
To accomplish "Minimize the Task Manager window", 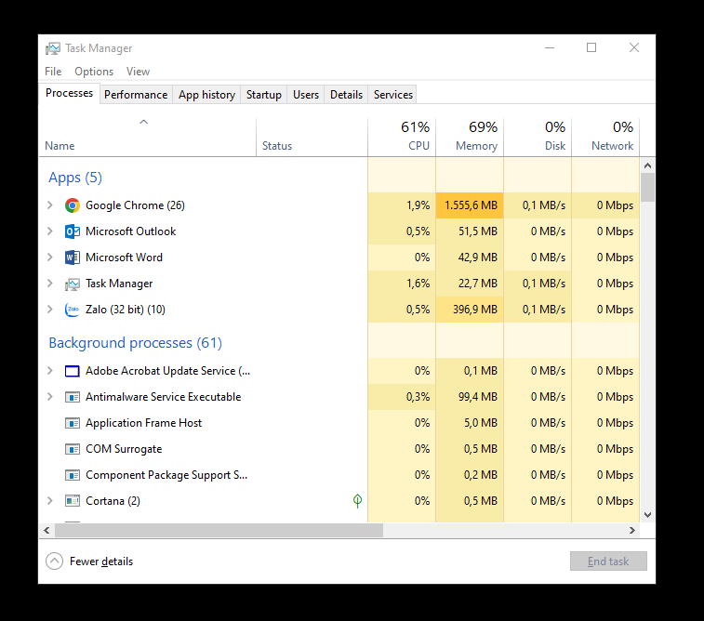I will click(550, 47).
